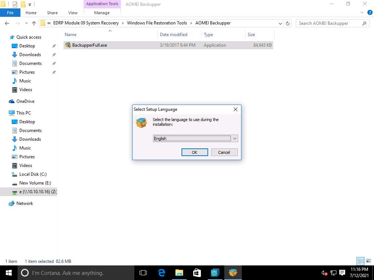Image resolution: width=374 pixels, height=280 pixels.
Task: Open pinned Documents under Quick access
Action: click(30, 63)
